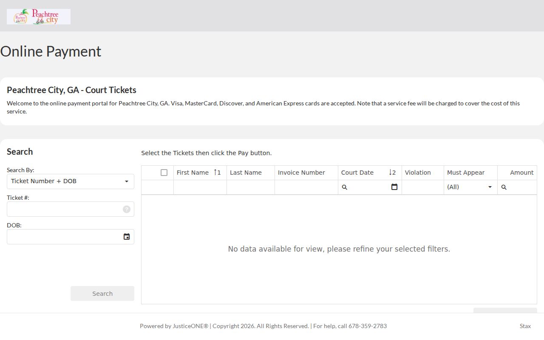Viewport: 544px width, 340px height.
Task: Sort by Must Appear column header
Action: [x=470, y=173]
